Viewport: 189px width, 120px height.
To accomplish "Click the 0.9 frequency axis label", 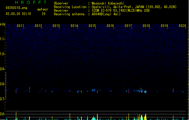I will pos(2,69).
